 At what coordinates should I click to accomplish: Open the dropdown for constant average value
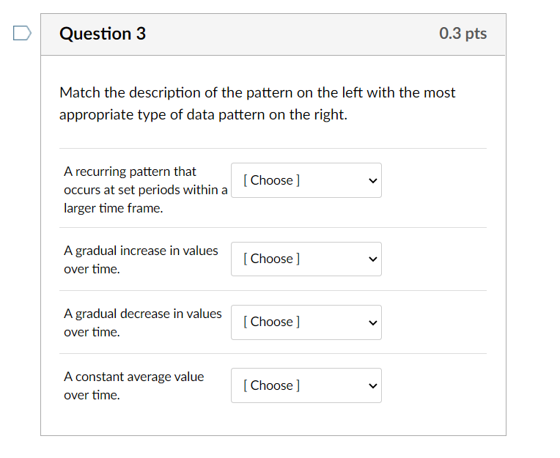(x=306, y=385)
